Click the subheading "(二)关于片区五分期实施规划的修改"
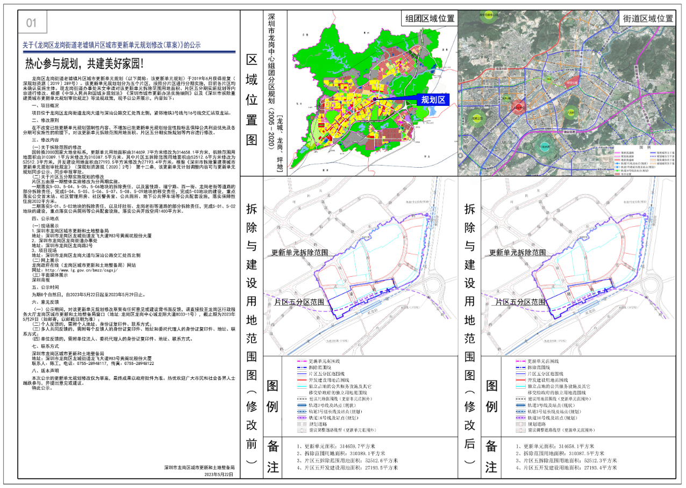The image size is (686, 488). (x=68, y=176)
